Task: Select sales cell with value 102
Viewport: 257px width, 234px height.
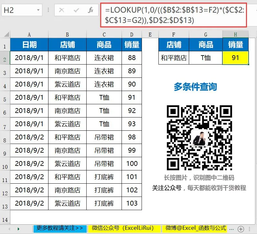Action: 132,190
